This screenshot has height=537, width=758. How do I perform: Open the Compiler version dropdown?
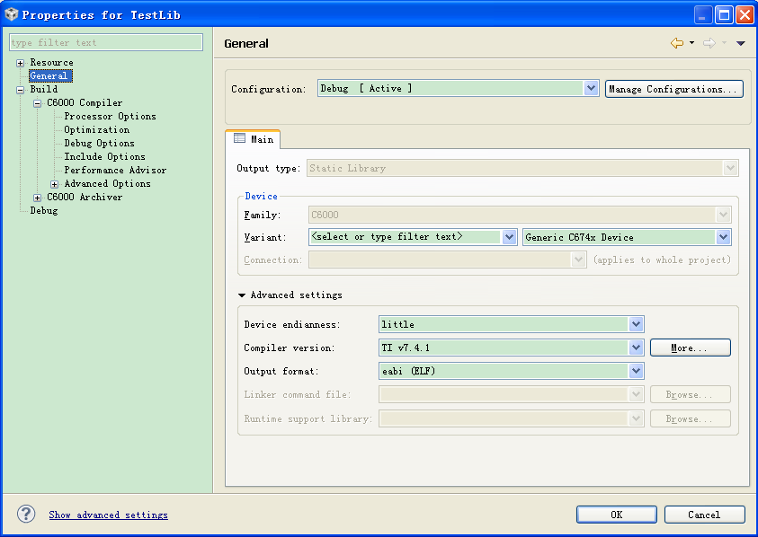coord(636,348)
